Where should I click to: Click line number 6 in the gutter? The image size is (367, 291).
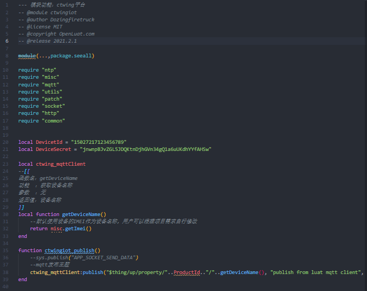click(7, 41)
